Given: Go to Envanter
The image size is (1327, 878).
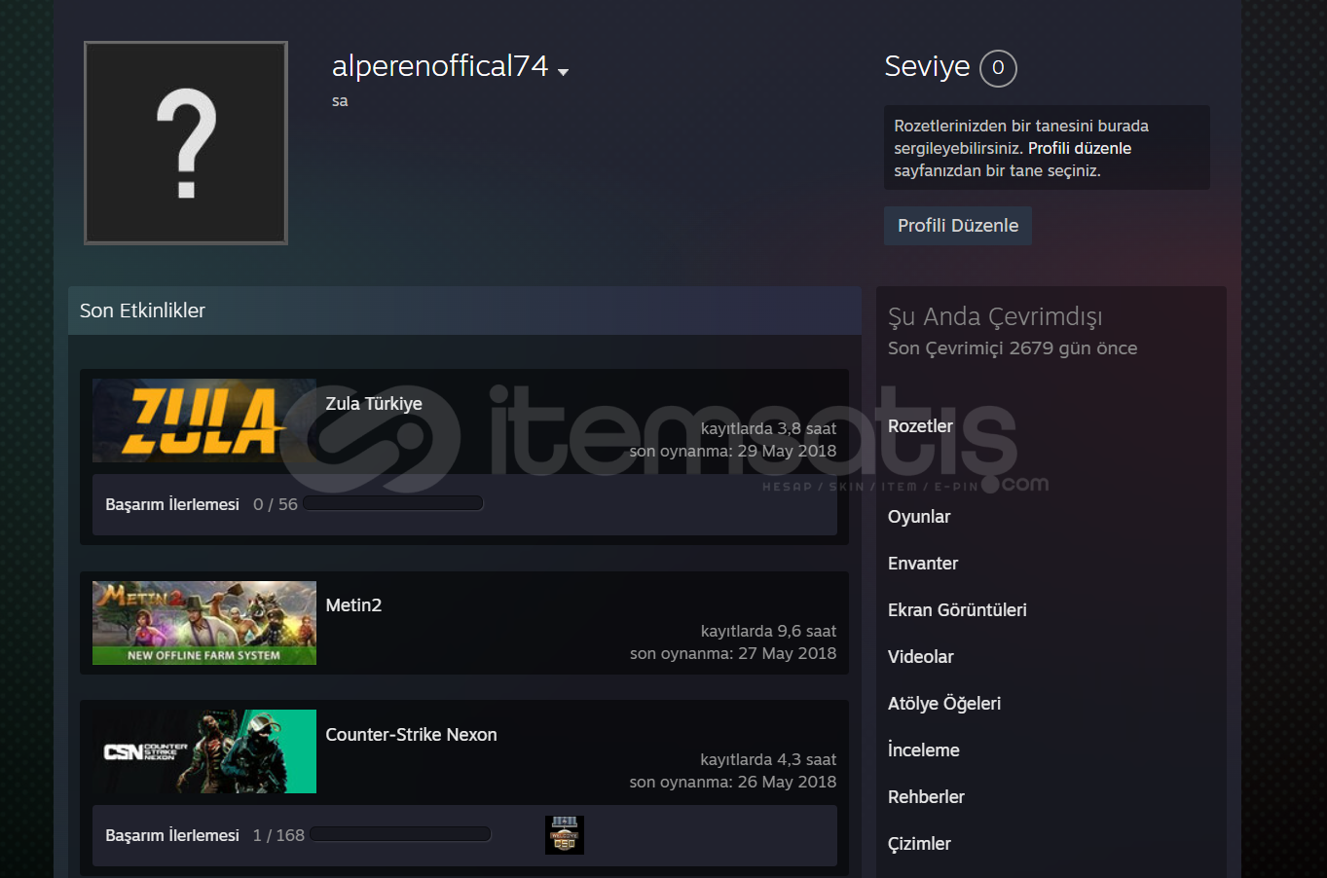Looking at the screenshot, I should coord(923,564).
